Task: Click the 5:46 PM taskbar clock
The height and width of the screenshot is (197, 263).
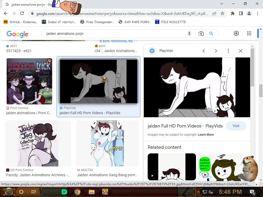Action: [230, 192]
